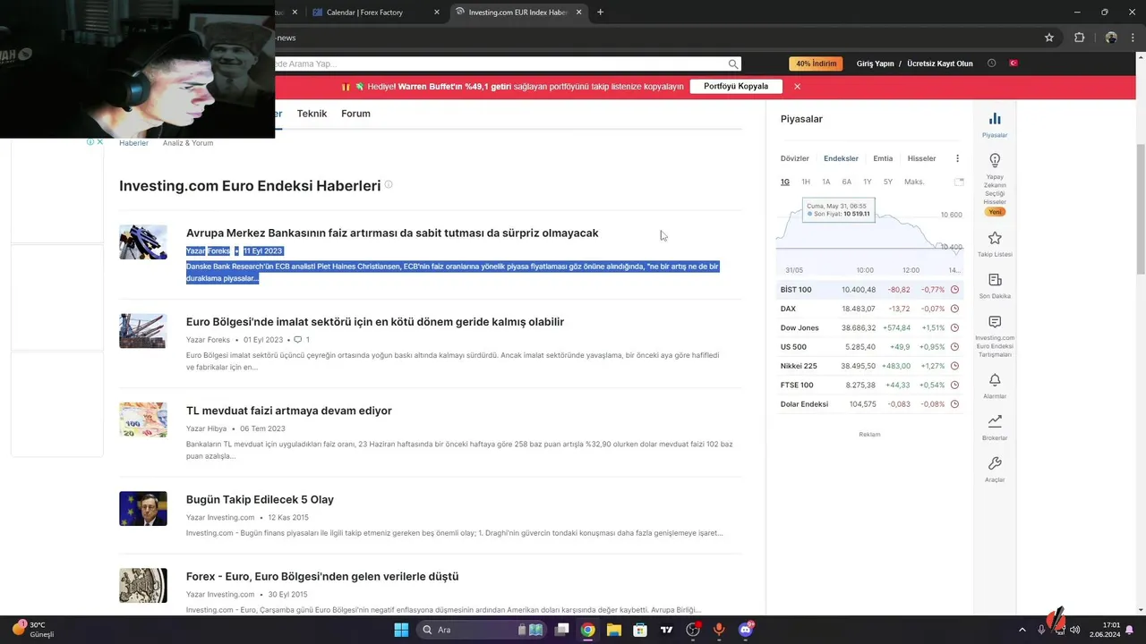The width and height of the screenshot is (1146, 644).
Task: Click the Windows taskbar Ara search box
Action: (x=480, y=630)
